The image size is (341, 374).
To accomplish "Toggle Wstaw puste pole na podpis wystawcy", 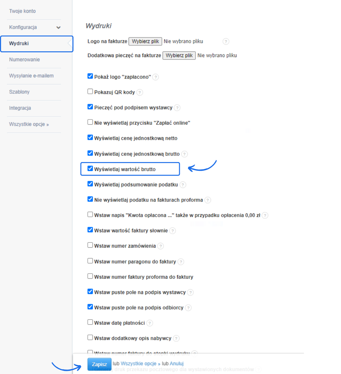I will pos(90,291).
